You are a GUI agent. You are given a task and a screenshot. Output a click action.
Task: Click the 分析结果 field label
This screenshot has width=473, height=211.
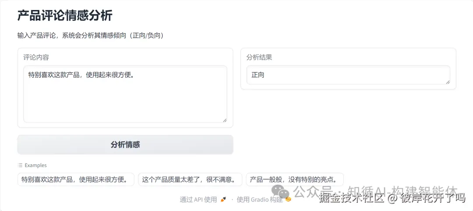[259, 57]
